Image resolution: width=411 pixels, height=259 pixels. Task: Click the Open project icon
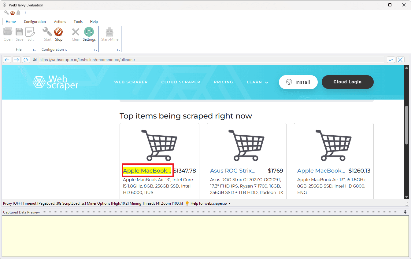(x=8, y=34)
